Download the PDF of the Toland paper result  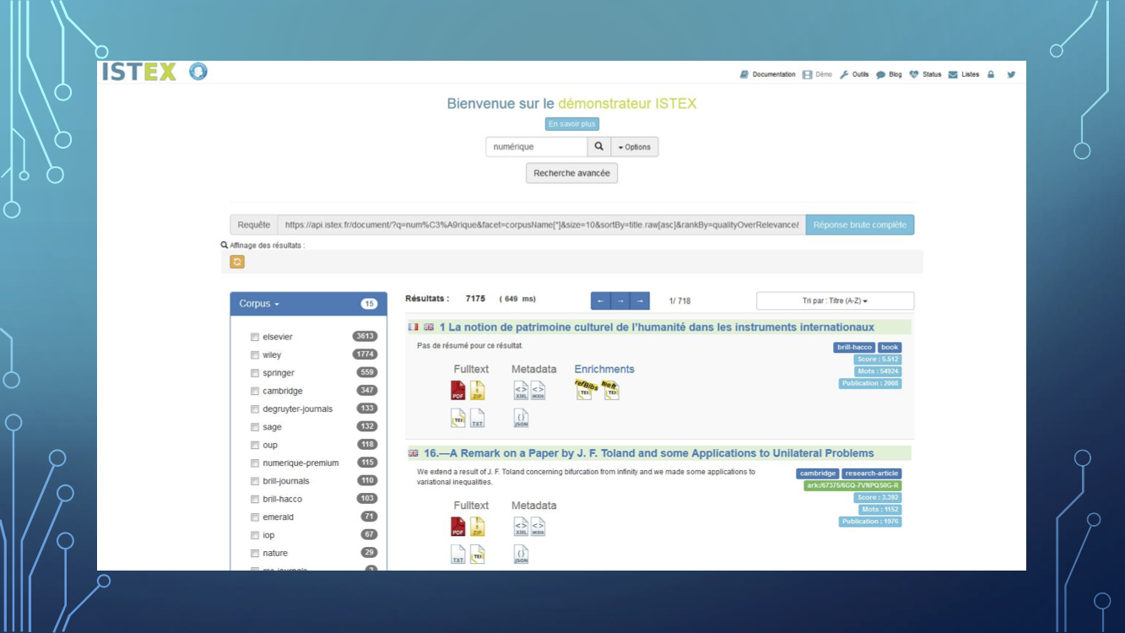click(x=458, y=527)
